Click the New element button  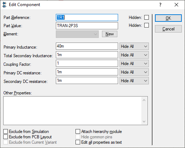click(109, 34)
